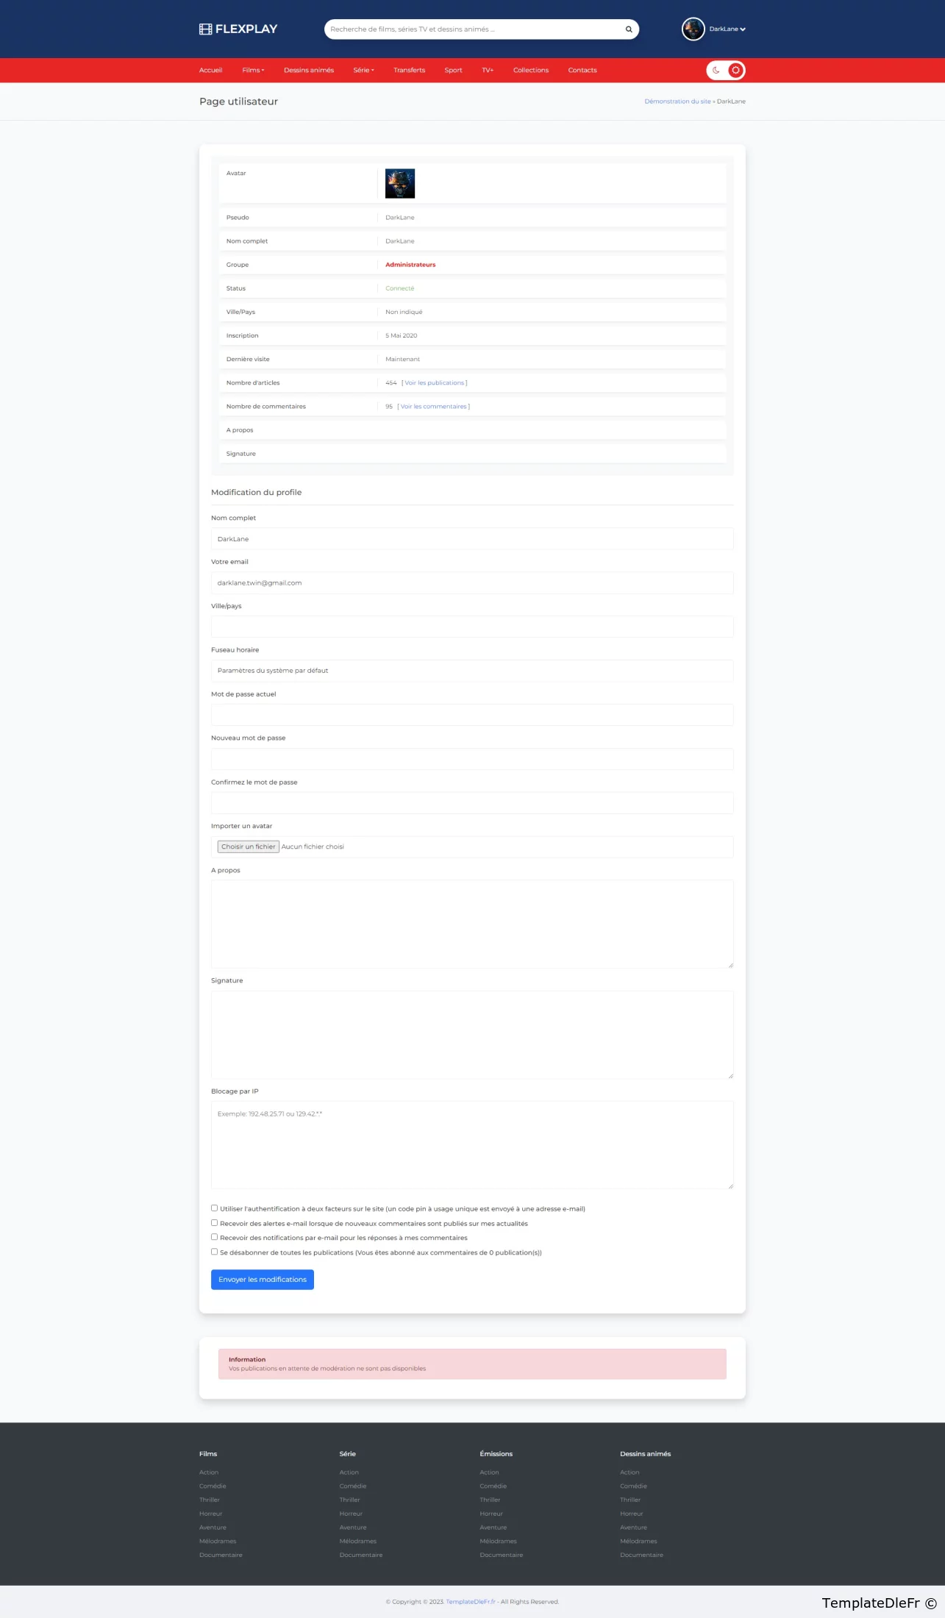The width and height of the screenshot is (945, 1618).
Task: Click Envoyer les modifications button
Action: [263, 1280]
